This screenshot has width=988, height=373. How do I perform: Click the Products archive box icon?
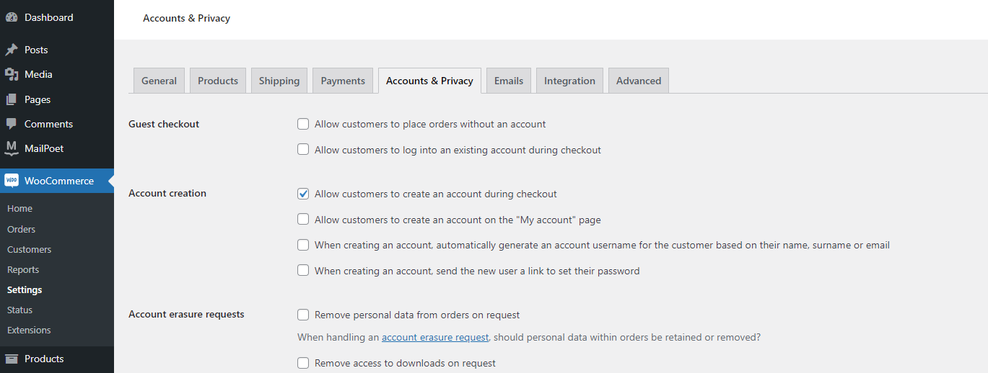point(12,359)
